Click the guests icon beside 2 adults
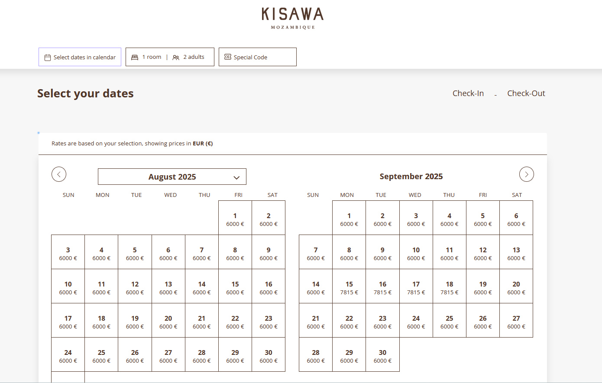The image size is (602, 383). click(176, 58)
